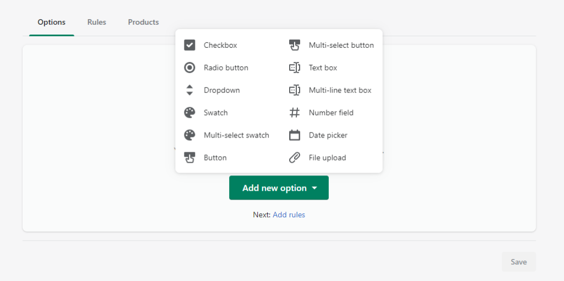Switch to the Rules tab

(x=97, y=23)
